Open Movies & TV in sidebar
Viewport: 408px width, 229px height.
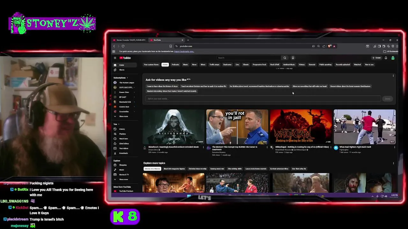point(124,175)
